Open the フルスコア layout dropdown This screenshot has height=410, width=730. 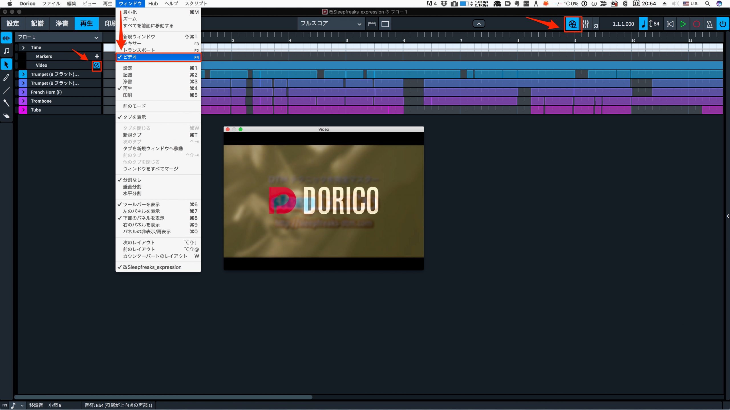coord(330,24)
